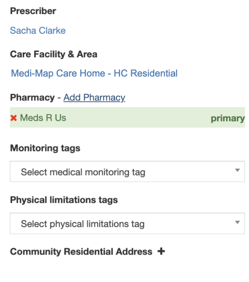
Task: Click the Community Residential Address heading
Action: tap(81, 252)
